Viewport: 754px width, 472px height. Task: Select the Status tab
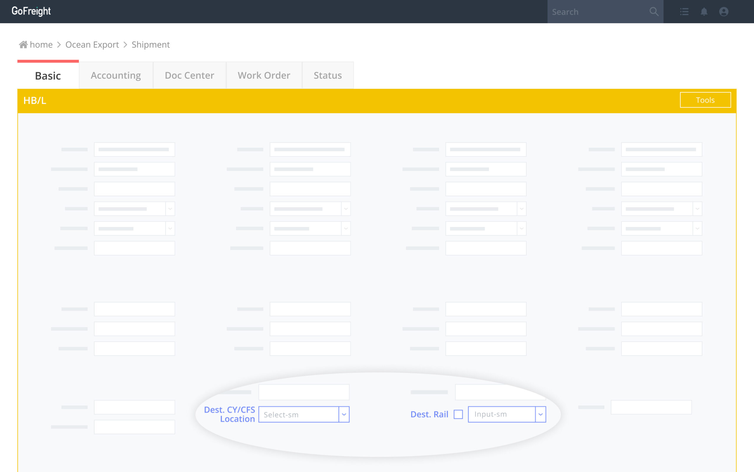pos(328,75)
